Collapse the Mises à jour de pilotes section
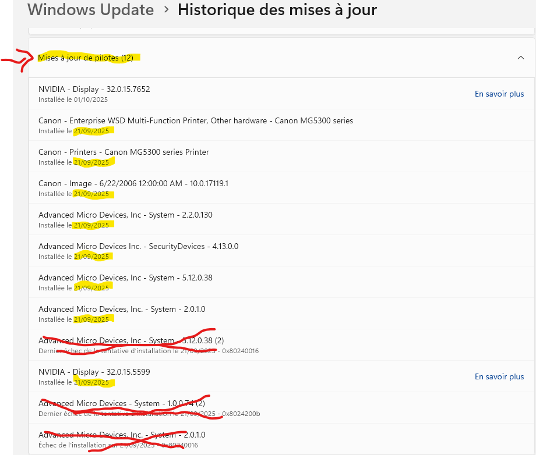The width and height of the screenshot is (536, 455). point(521,58)
